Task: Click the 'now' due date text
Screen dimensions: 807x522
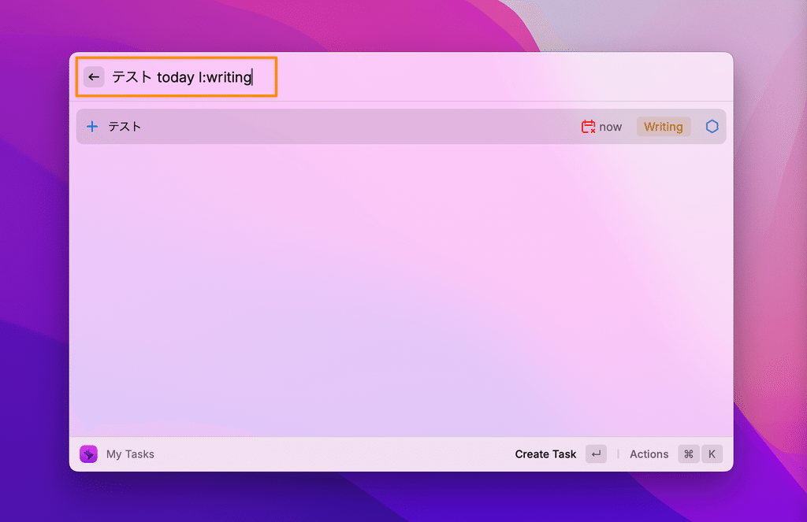Action: click(611, 127)
